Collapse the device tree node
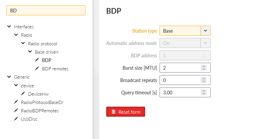 tap(16, 85)
